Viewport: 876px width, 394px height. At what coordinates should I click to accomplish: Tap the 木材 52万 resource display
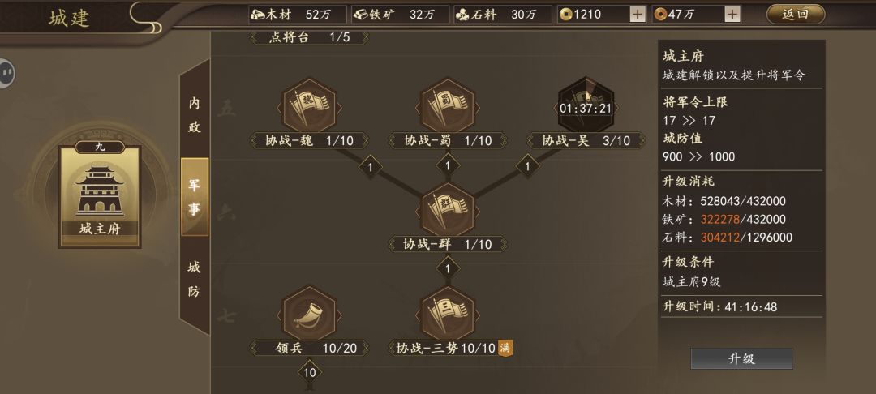click(x=298, y=15)
